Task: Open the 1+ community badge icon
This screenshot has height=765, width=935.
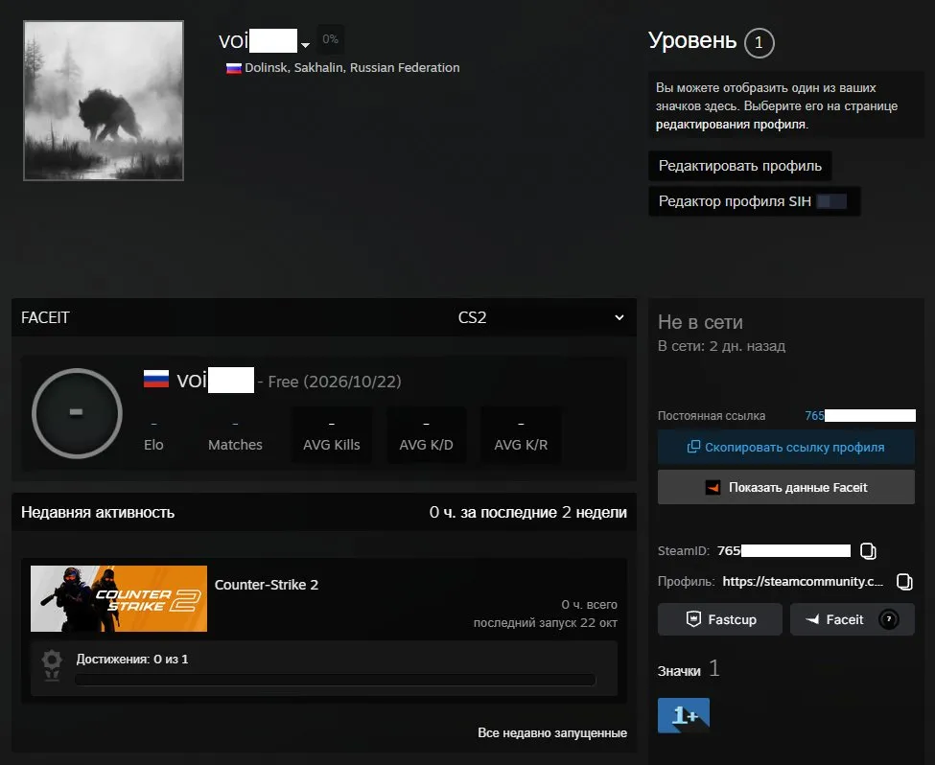Action: coord(684,715)
